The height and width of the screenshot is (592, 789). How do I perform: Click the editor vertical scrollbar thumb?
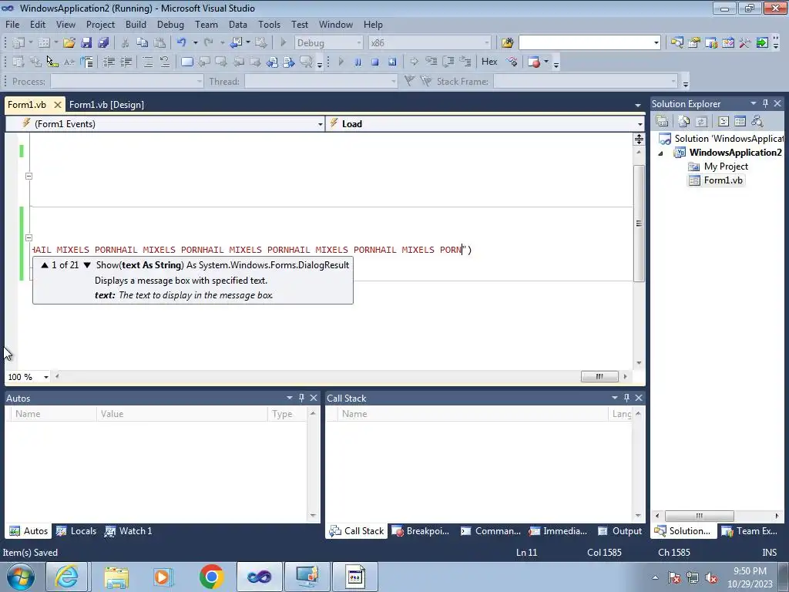639,223
